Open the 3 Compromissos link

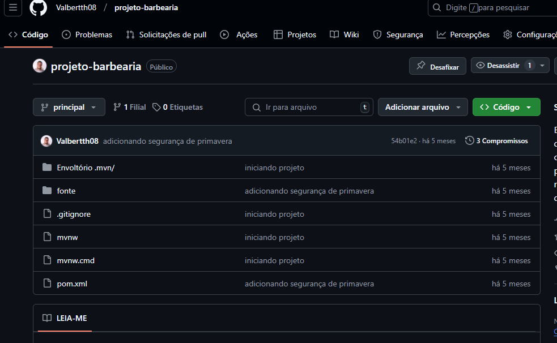pyautogui.click(x=496, y=141)
